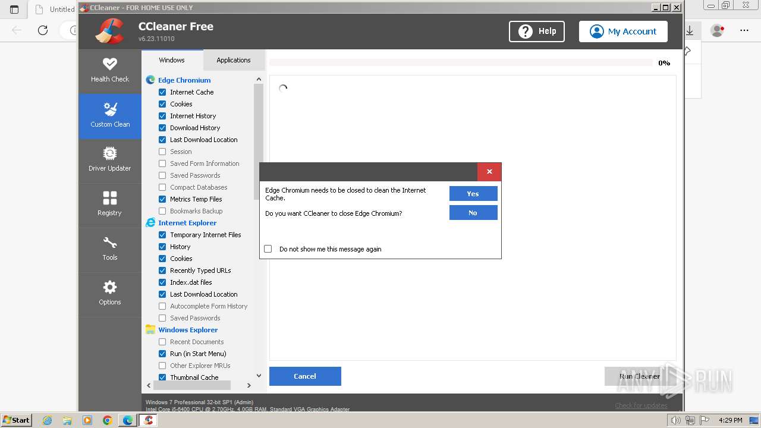Image resolution: width=761 pixels, height=428 pixels.
Task: Toggle Temporary Internet Files checkbox
Action: tap(162, 235)
